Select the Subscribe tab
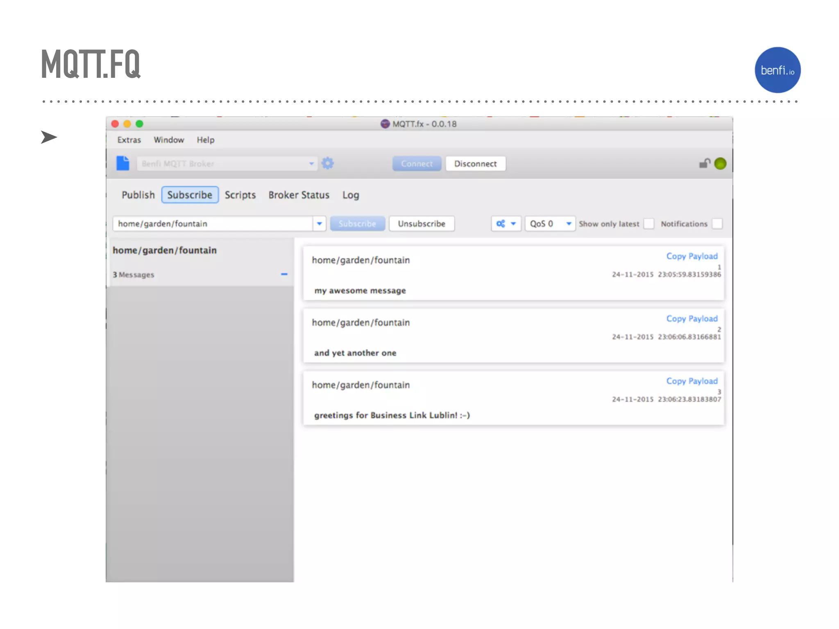 (x=190, y=195)
